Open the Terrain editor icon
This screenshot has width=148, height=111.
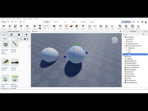point(60,26)
